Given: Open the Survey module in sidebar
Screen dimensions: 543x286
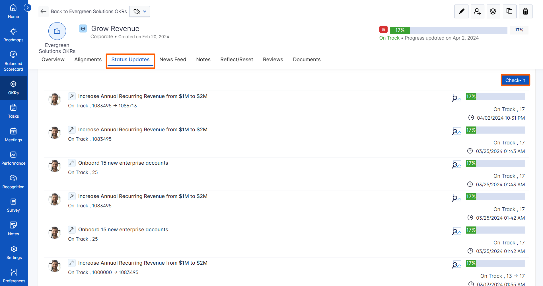Looking at the screenshot, I should pyautogui.click(x=13, y=205).
